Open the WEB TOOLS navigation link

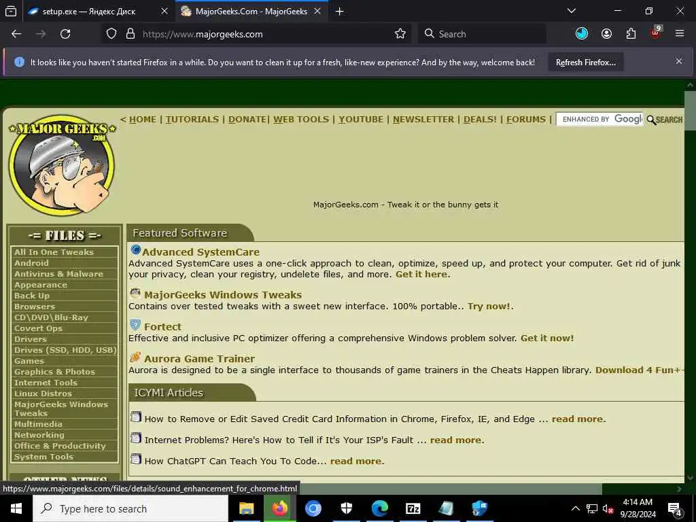pyautogui.click(x=301, y=120)
